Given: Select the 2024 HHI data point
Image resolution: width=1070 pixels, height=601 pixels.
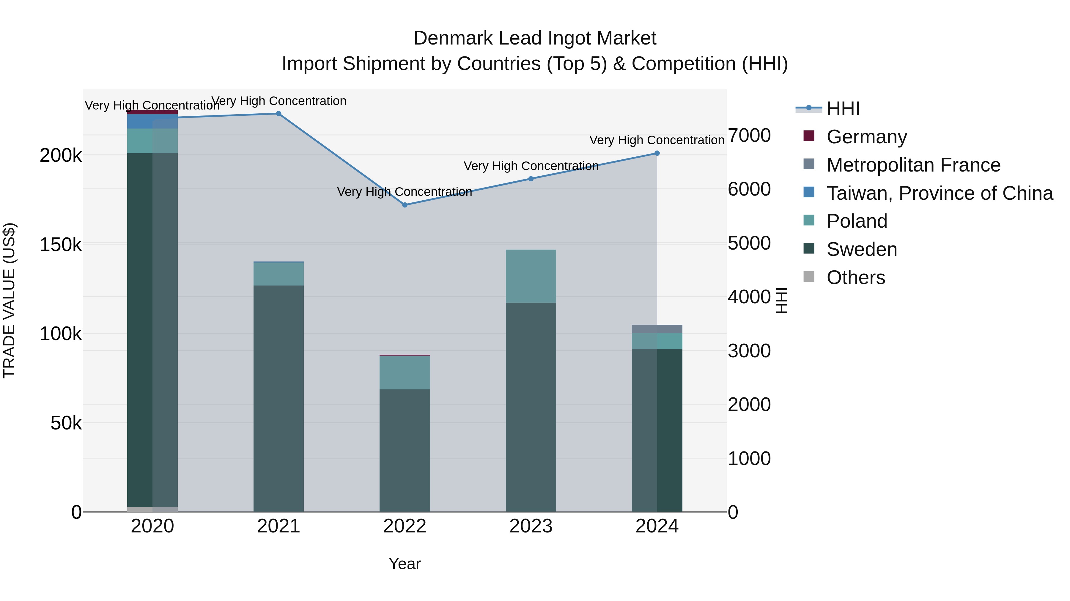Looking at the screenshot, I should coord(657,153).
